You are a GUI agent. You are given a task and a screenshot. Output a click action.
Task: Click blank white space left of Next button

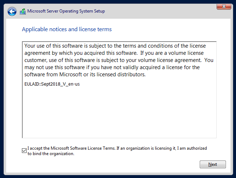(x=120, y=164)
